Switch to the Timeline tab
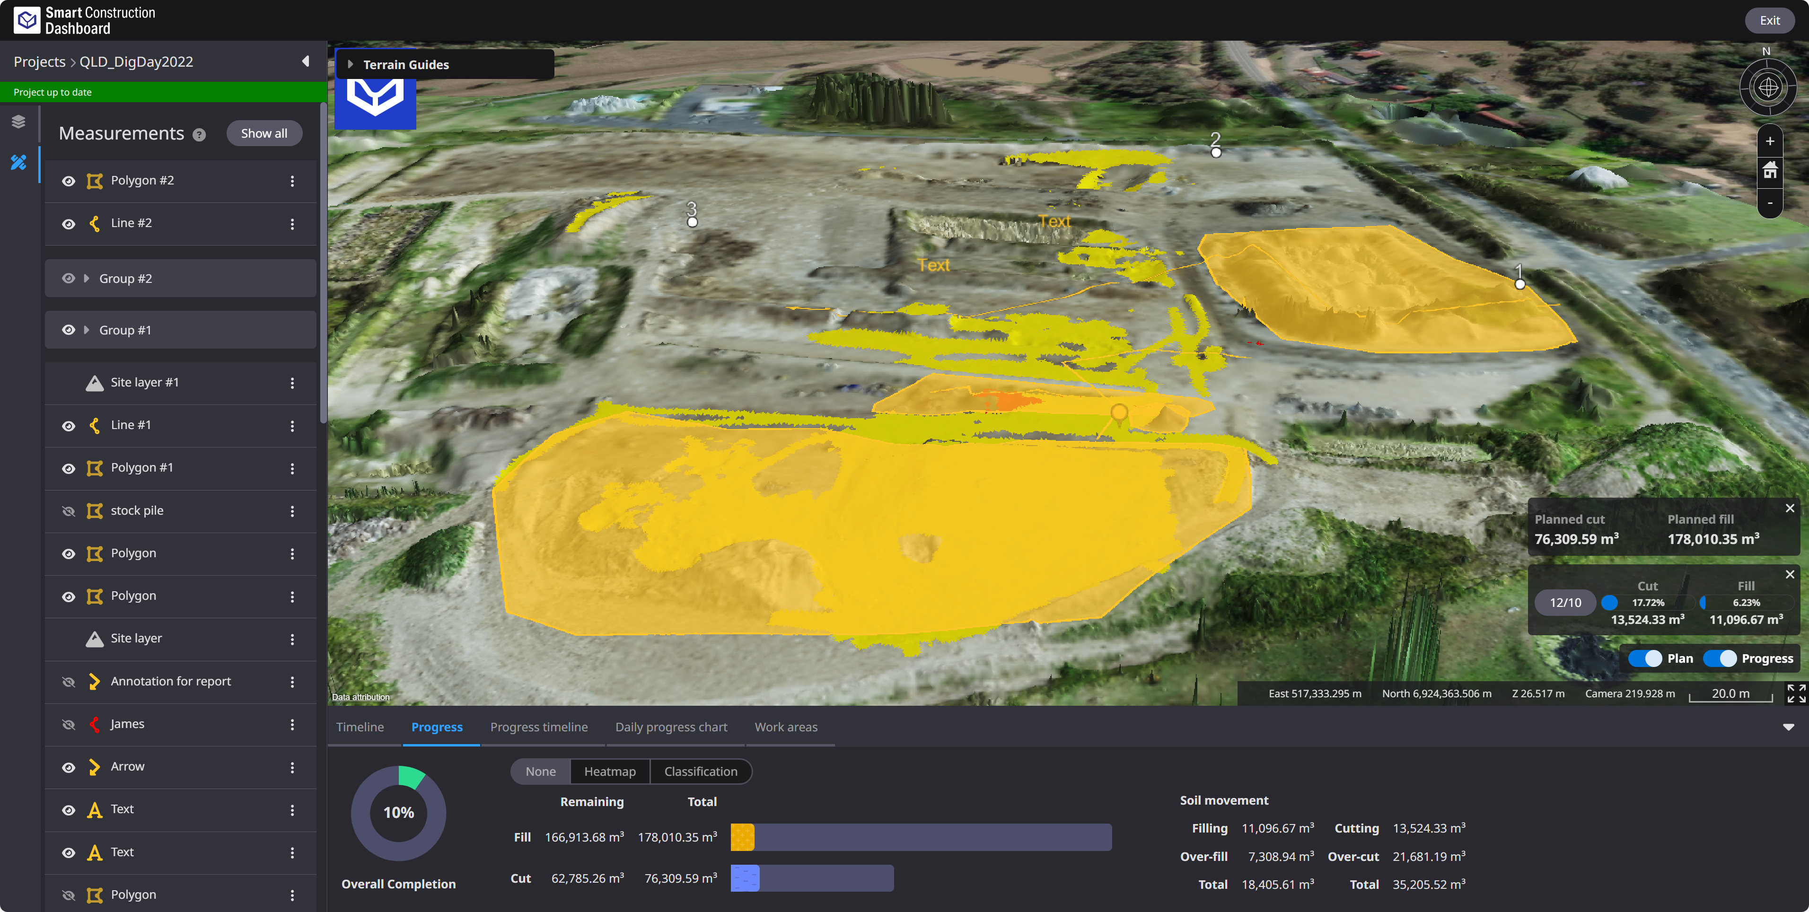The image size is (1809, 912). pos(360,727)
